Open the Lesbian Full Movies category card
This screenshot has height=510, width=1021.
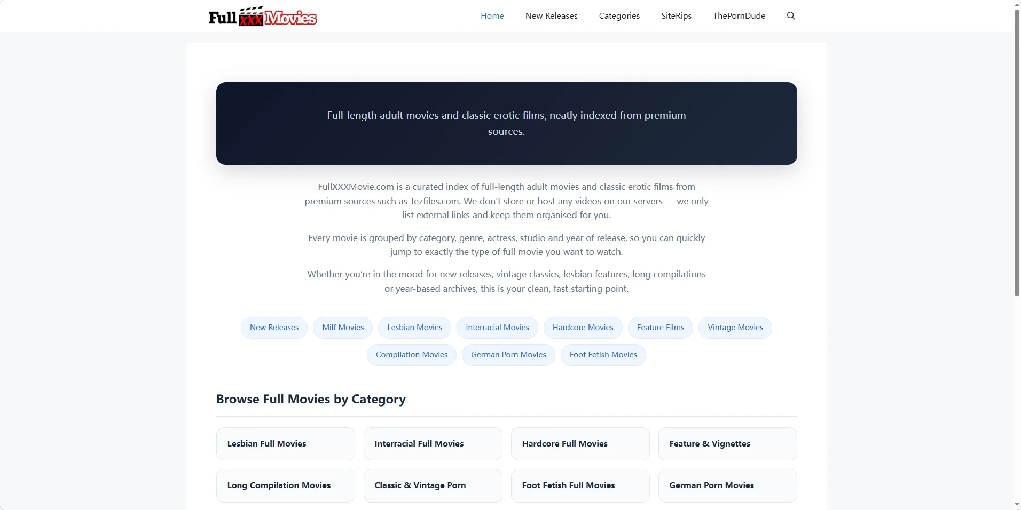[x=285, y=444]
